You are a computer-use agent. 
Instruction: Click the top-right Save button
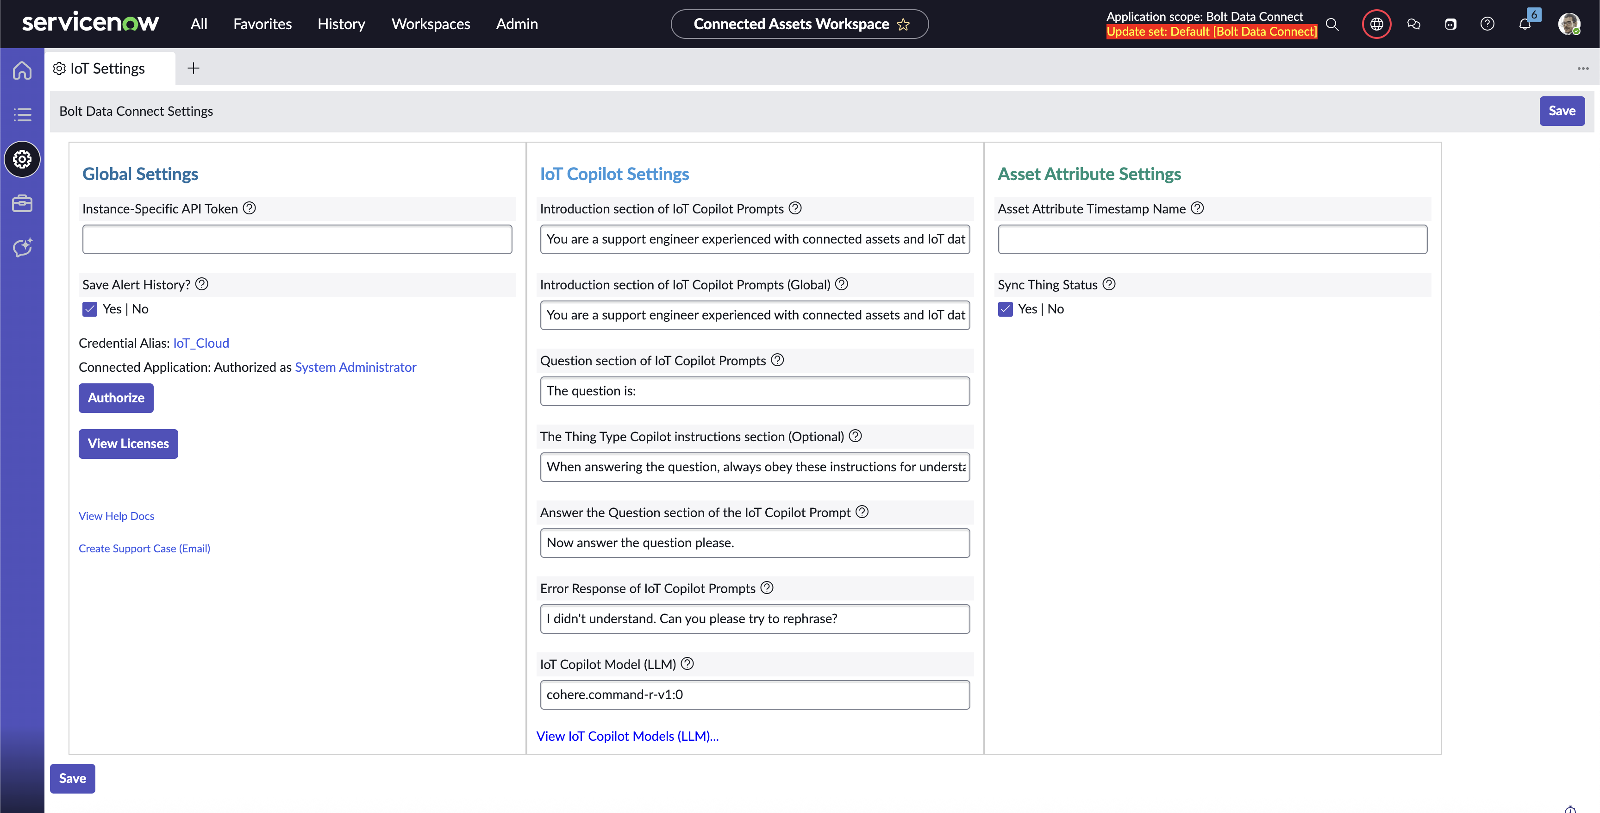[x=1562, y=111]
